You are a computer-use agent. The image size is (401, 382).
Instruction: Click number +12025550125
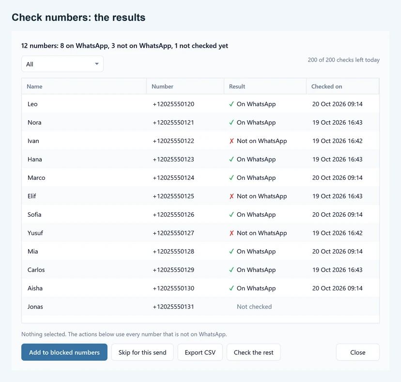coord(173,196)
